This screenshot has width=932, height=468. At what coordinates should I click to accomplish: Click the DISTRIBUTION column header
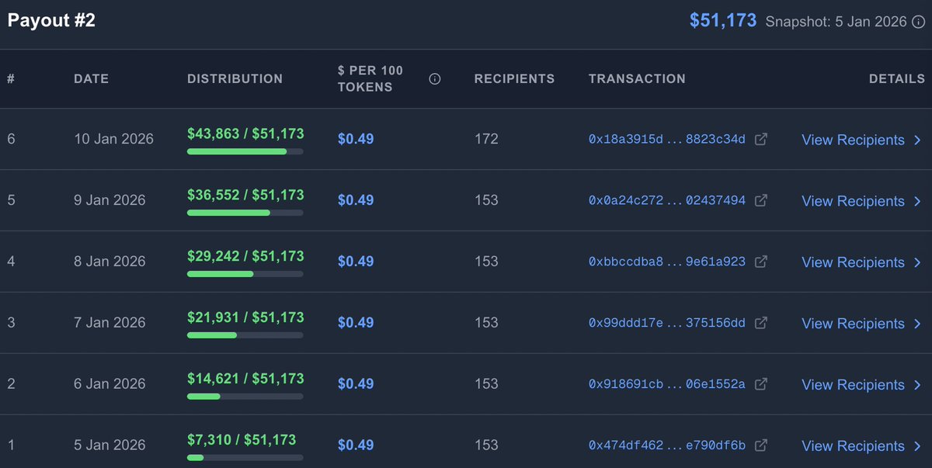pyautogui.click(x=235, y=78)
